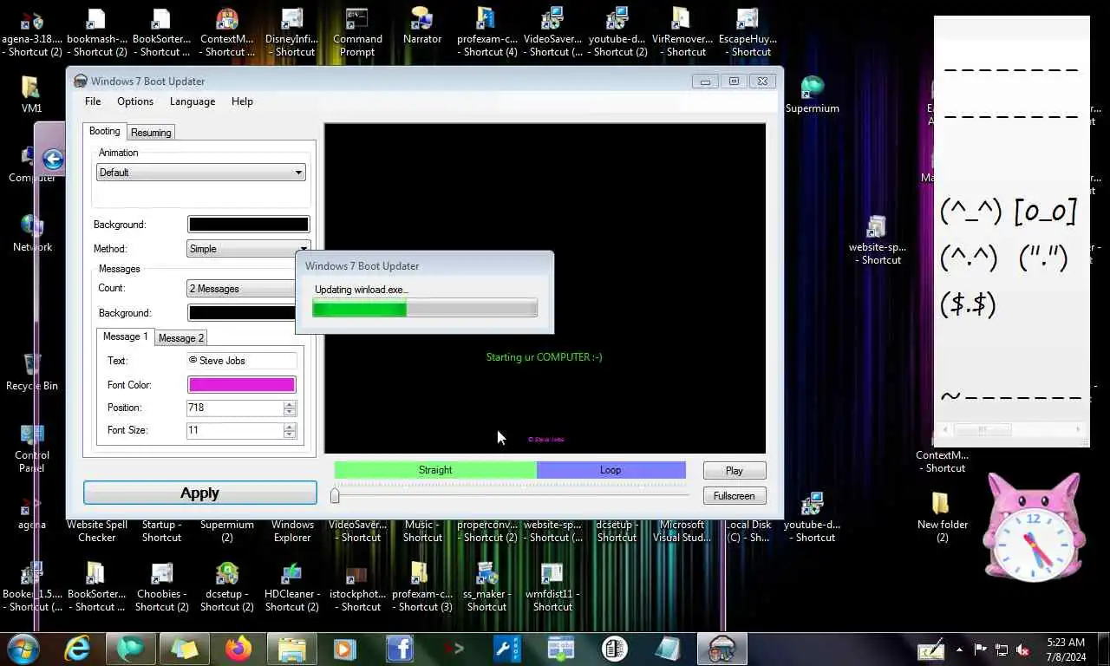Click the Fullscreen button
The width and height of the screenshot is (1110, 666).
point(735,496)
